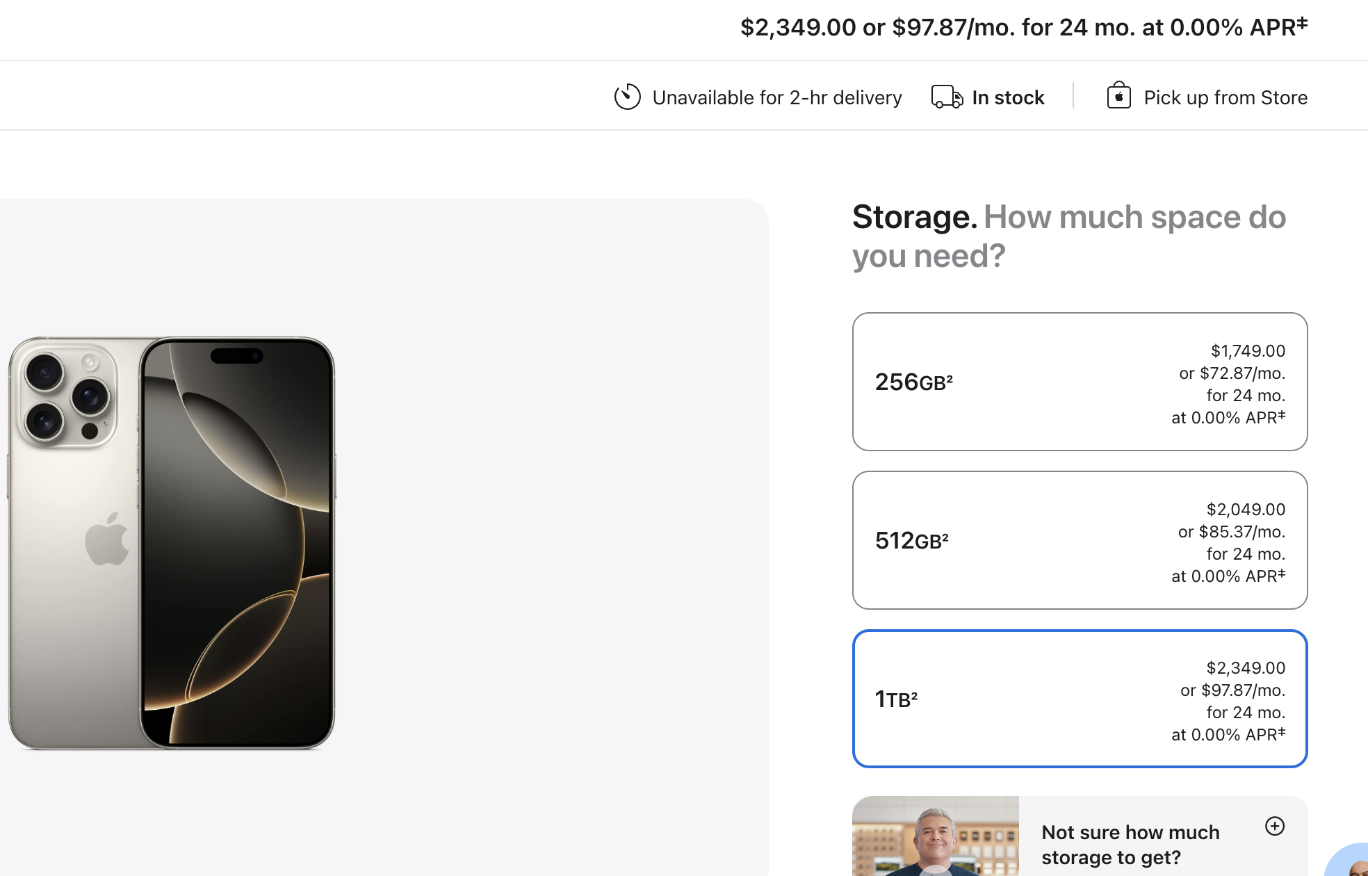Click the iPhone Pro product image
Viewport: 1368px width, 876px height.
point(172,543)
